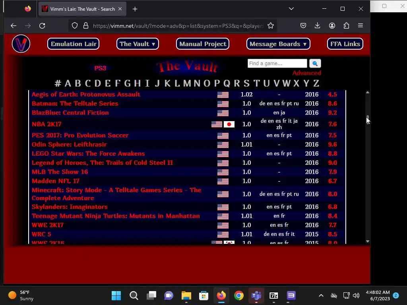407x305 pixels.
Task: Open PES 2017: Pro Evolution Soccer
Action: 80,135
